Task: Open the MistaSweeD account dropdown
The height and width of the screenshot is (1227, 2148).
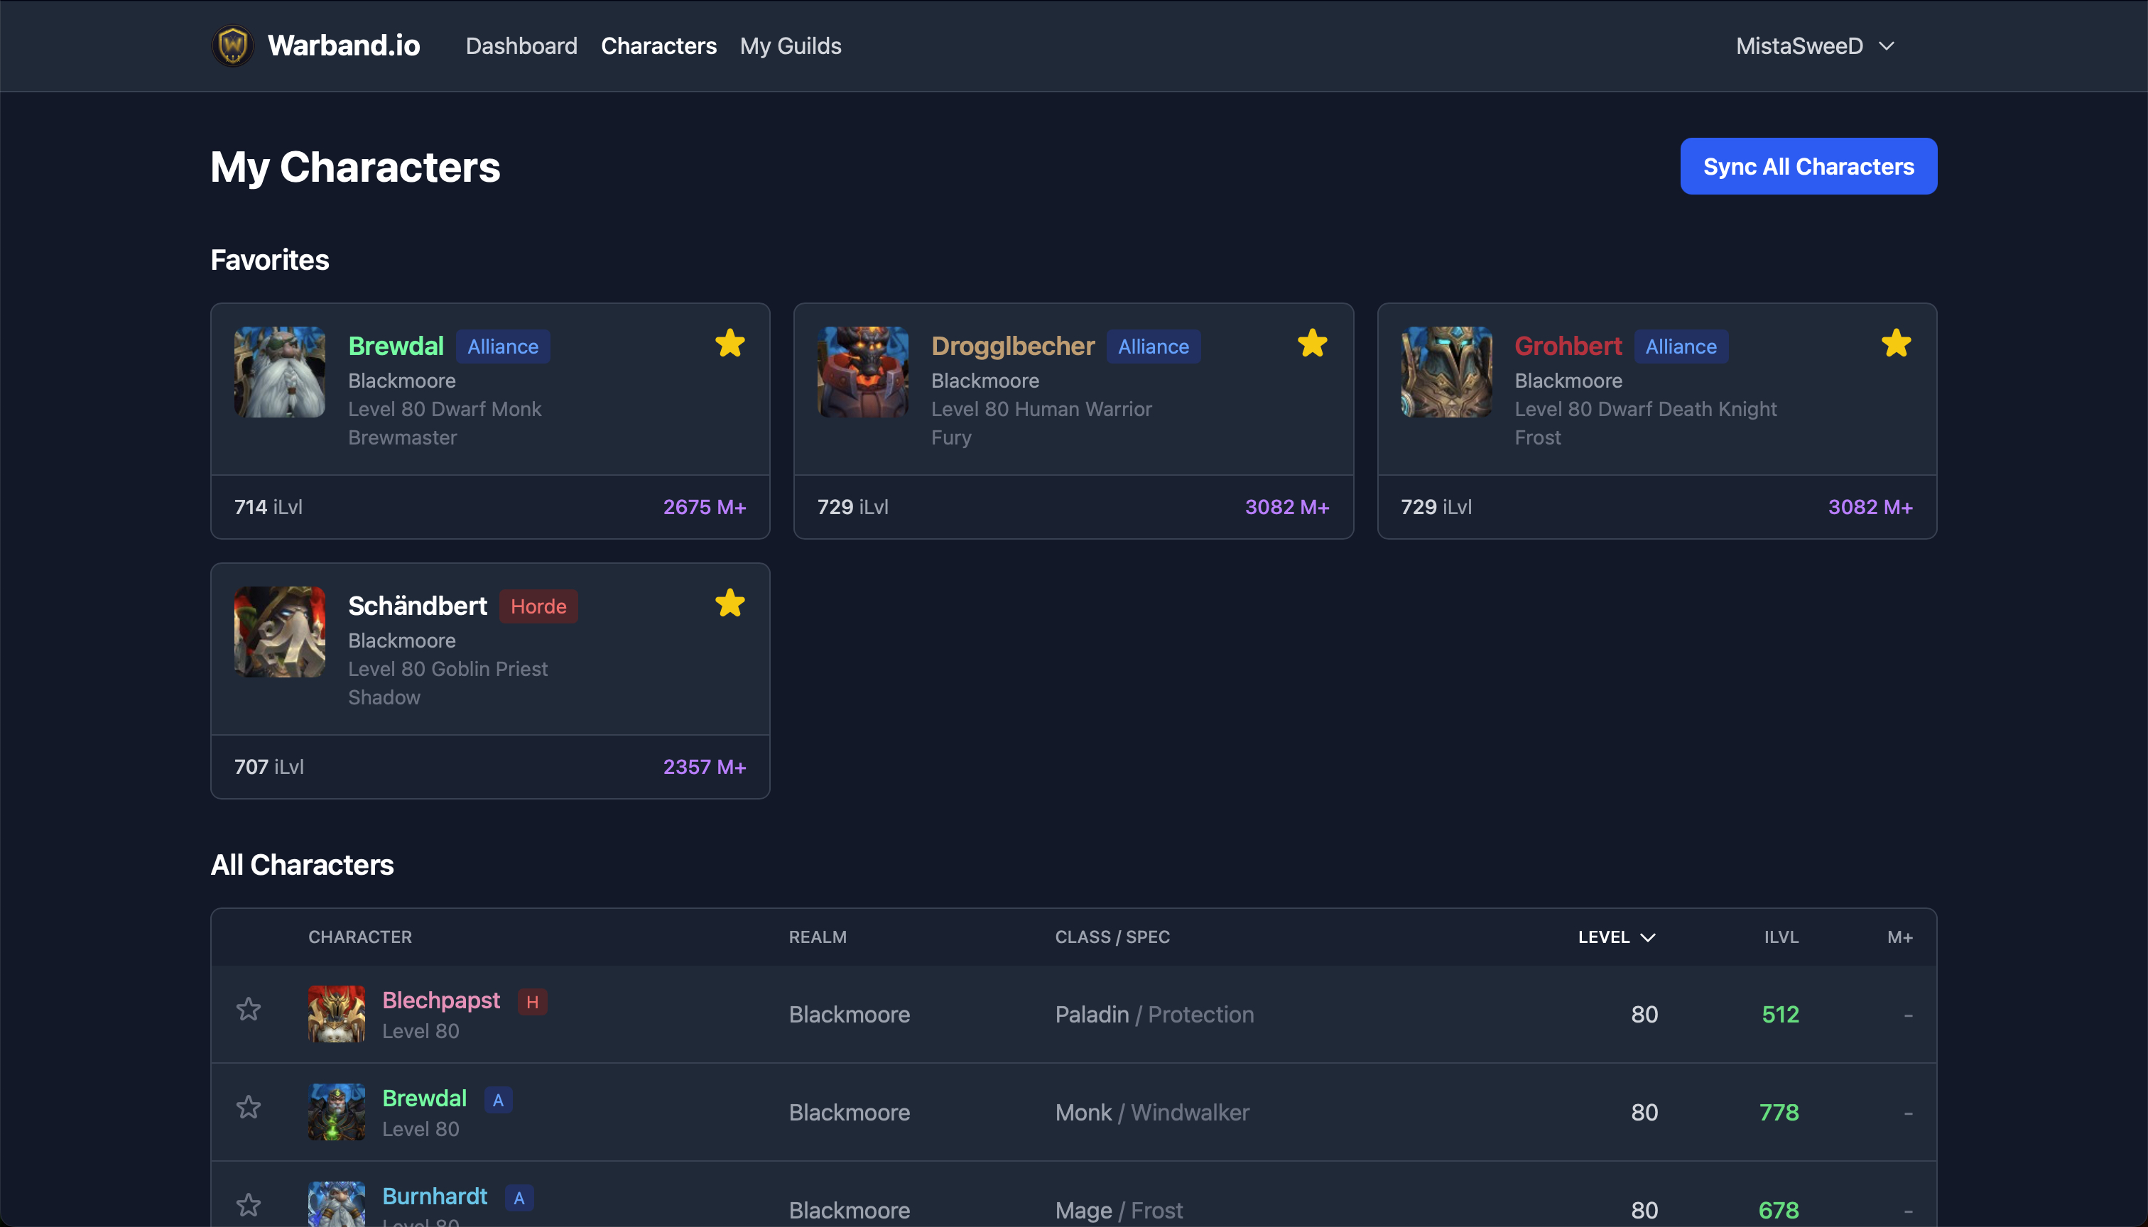Action: (1818, 45)
